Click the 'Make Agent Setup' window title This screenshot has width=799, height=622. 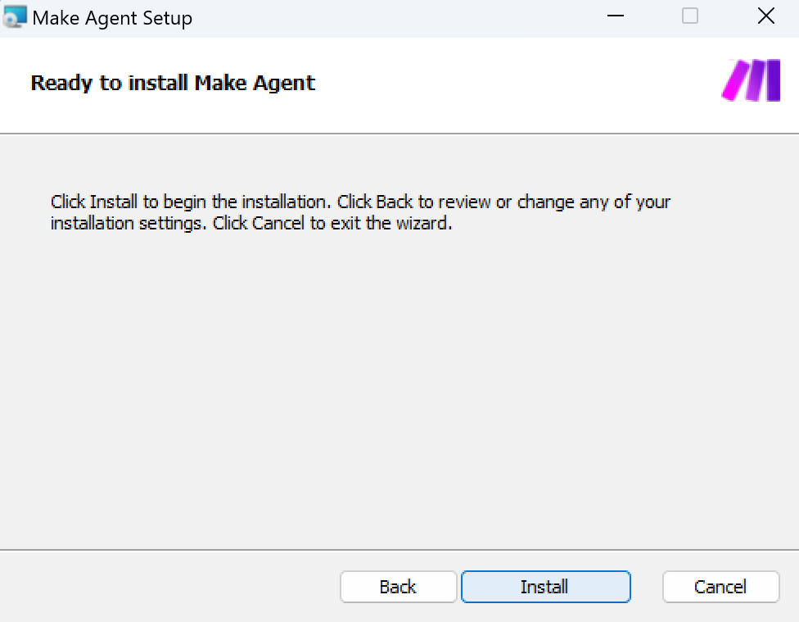[x=112, y=18]
